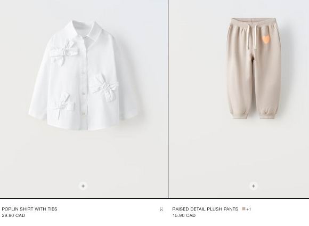Click the shirt's button placket

(84, 83)
